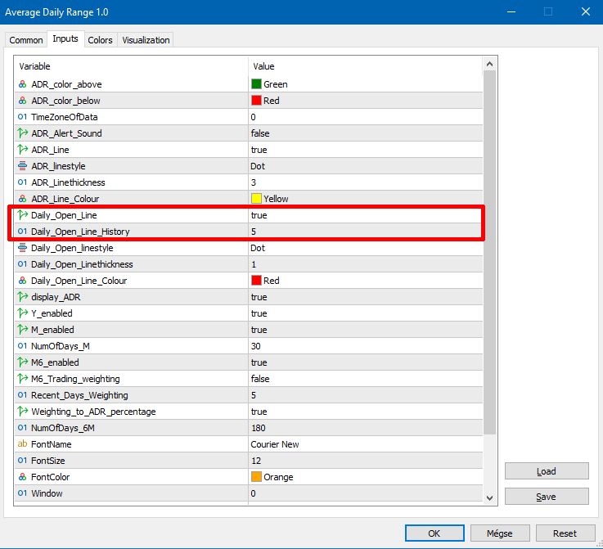Click the integer icon beside Recent_Days_Weighting
This screenshot has width=603, height=549.
22,395
